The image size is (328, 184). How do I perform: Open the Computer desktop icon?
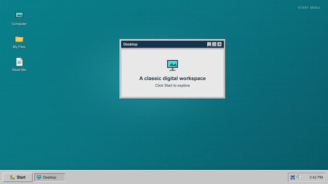(19, 16)
